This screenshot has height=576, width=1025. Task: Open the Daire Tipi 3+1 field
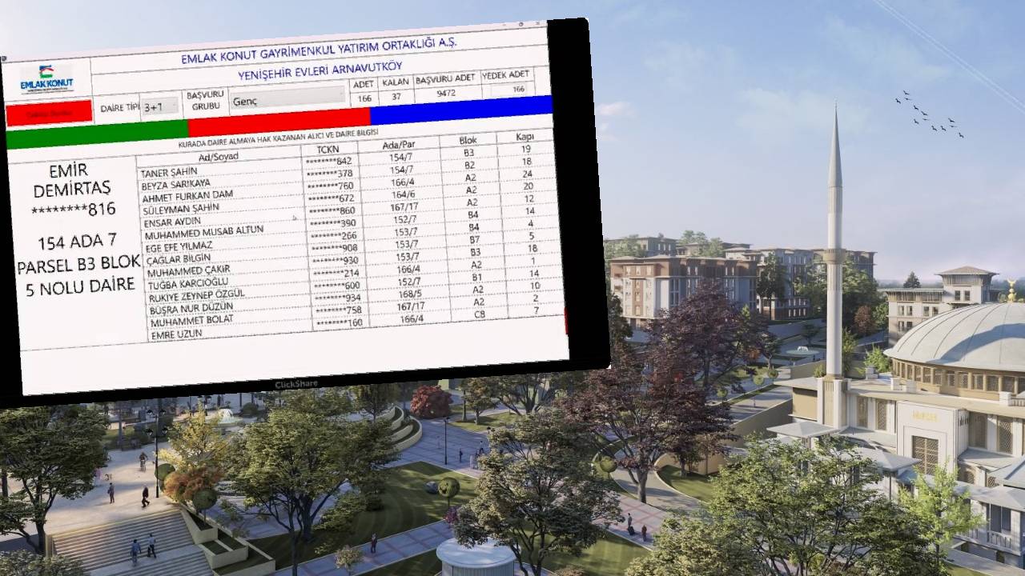click(x=159, y=106)
